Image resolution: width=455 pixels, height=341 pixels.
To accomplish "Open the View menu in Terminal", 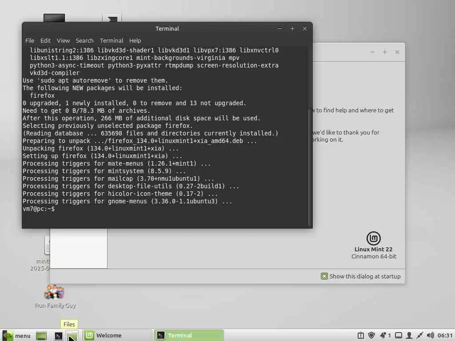I will pyautogui.click(x=63, y=40).
